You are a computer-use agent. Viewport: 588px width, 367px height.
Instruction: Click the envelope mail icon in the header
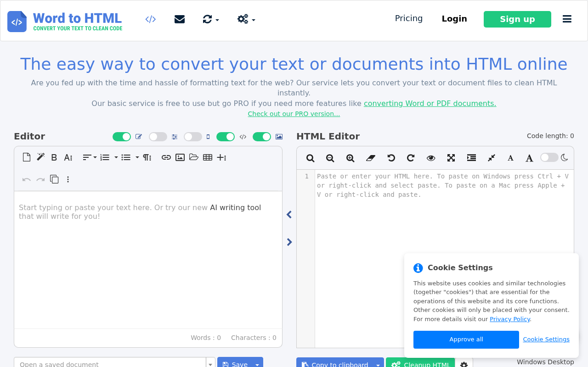[x=180, y=19]
